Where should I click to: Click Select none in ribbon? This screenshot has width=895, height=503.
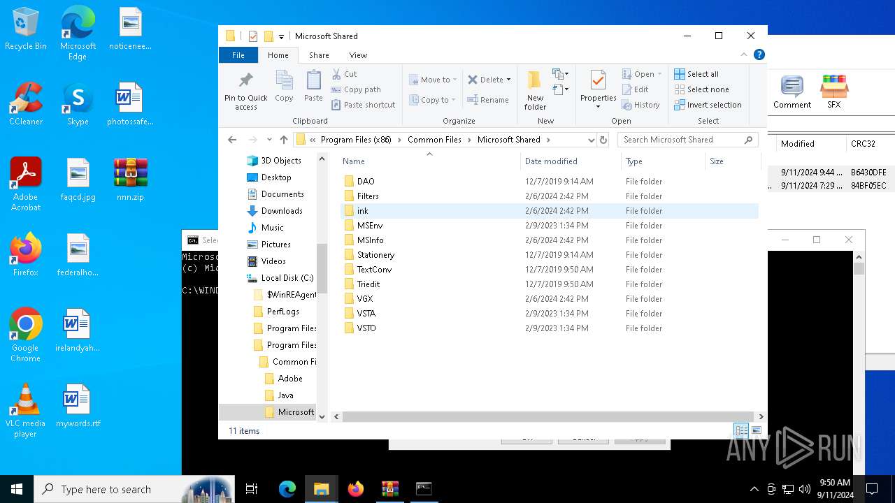(701, 89)
